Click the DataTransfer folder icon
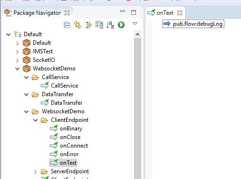 click(x=35, y=94)
